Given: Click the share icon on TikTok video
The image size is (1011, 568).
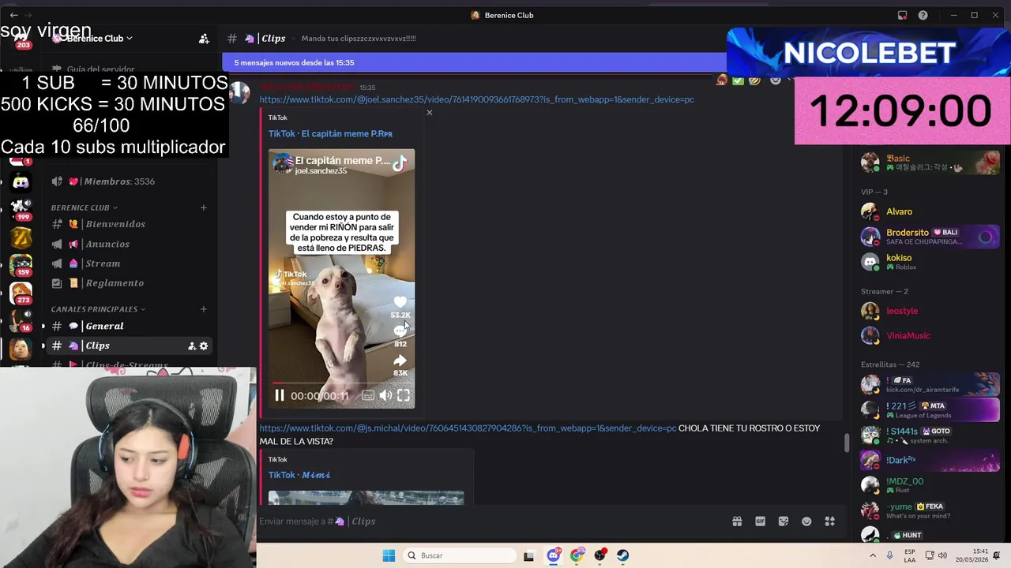Looking at the screenshot, I should tap(400, 361).
